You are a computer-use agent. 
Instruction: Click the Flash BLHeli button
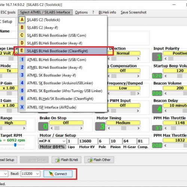(67, 160)
